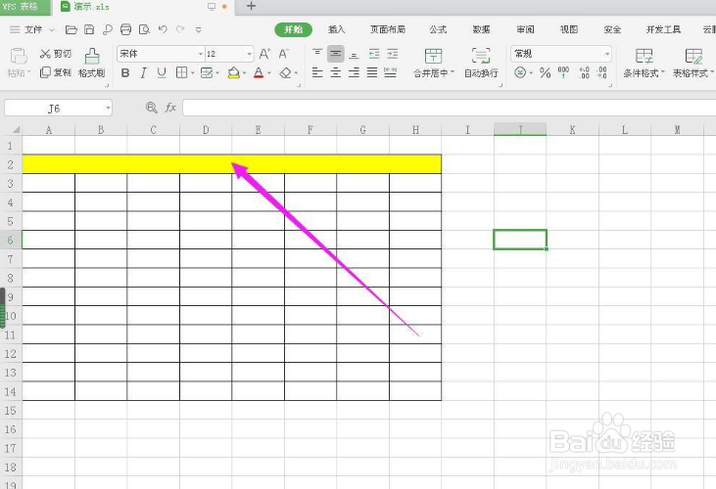Click the Save icon in quick toolbar
Screen dimensions: 716x489
coord(89,30)
